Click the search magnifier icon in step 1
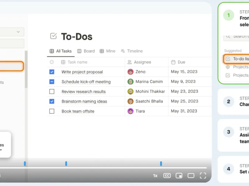This screenshot has height=186, width=249. click(228, 36)
